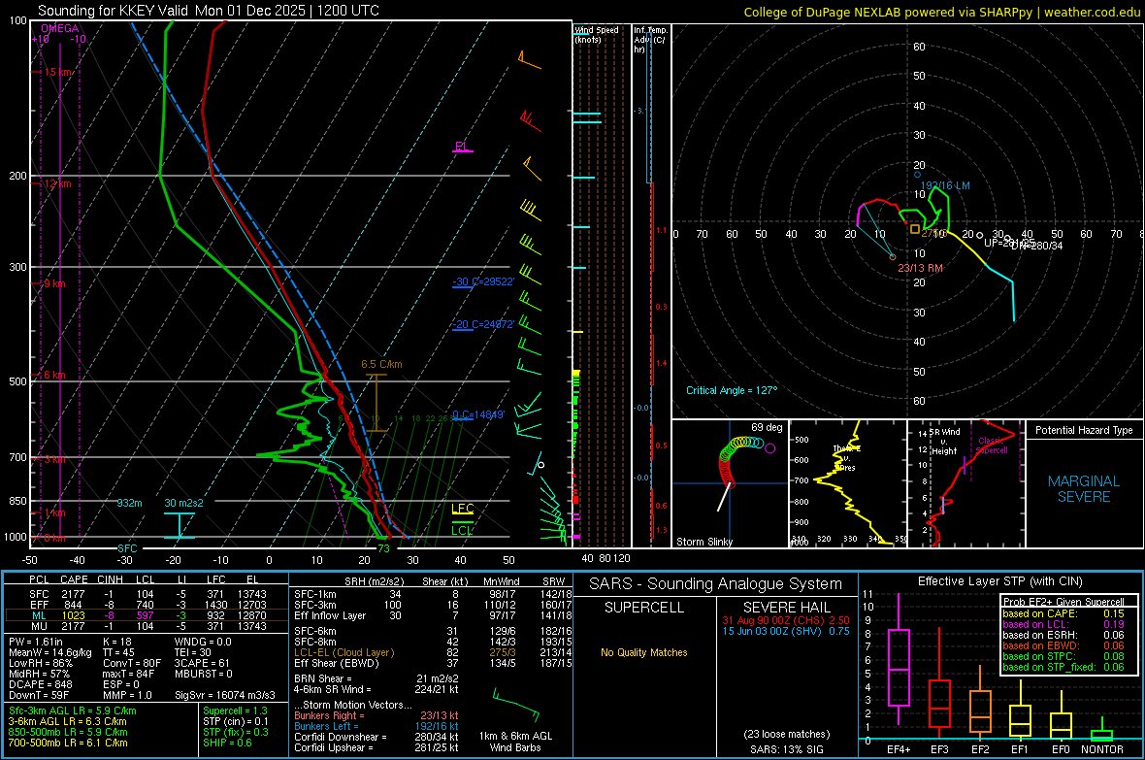Click the CINH column header
Image resolution: width=1145 pixels, height=760 pixels.
click(x=111, y=579)
